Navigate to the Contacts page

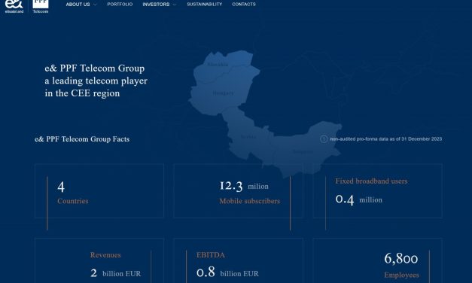coord(244,5)
